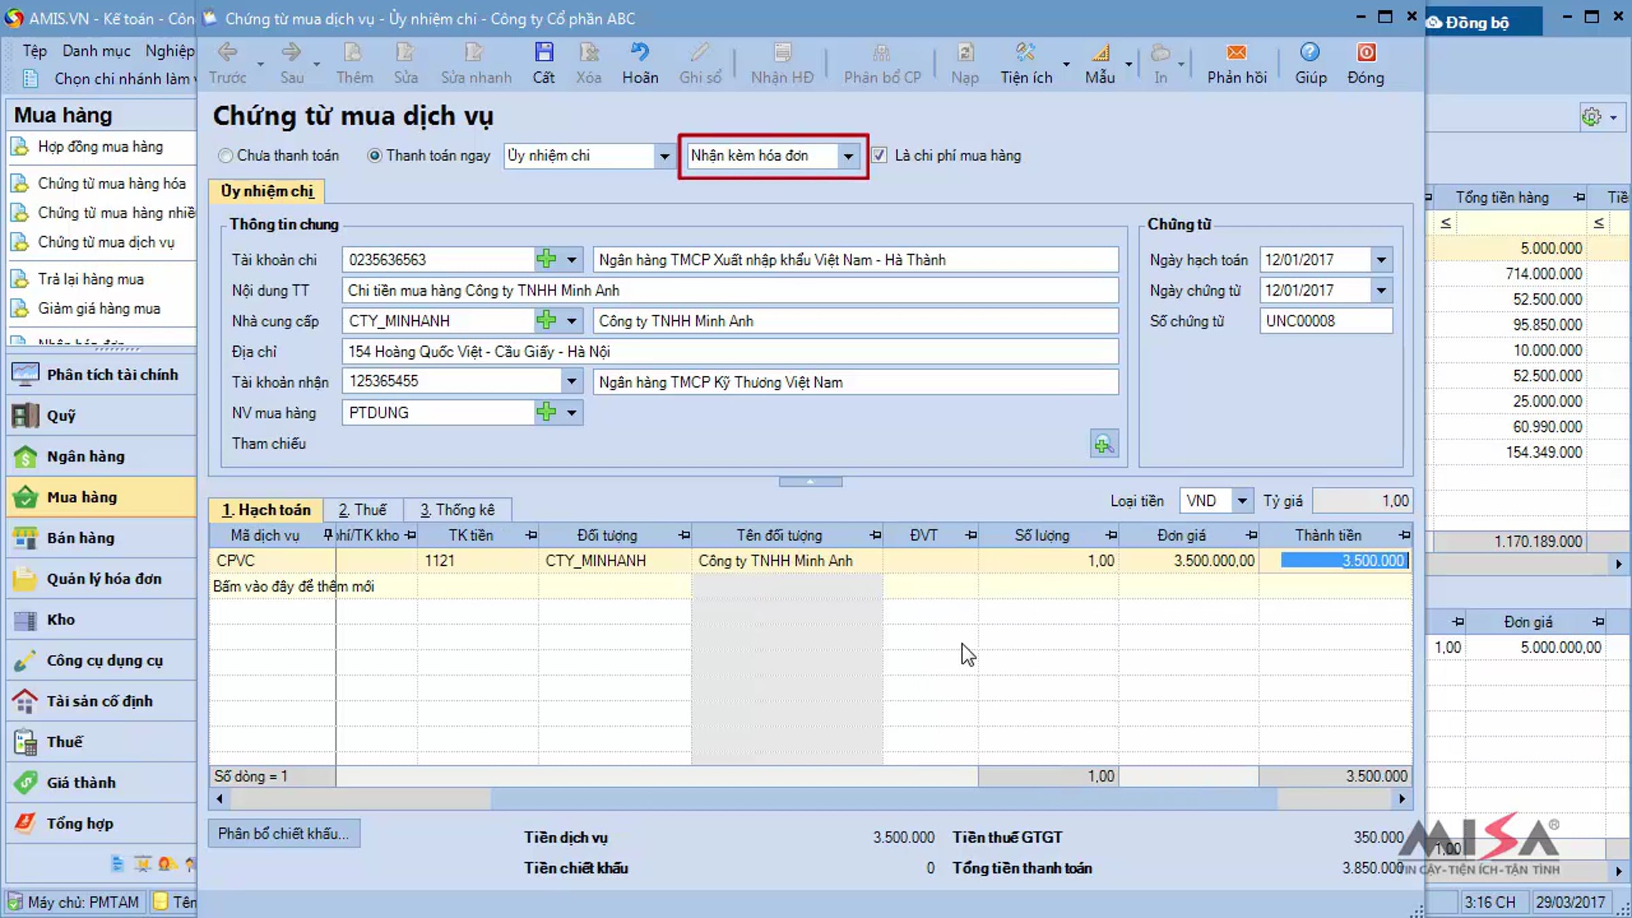This screenshot has height=918, width=1632.
Task: Click the Sửa nhanh toolbar icon
Action: [x=473, y=53]
